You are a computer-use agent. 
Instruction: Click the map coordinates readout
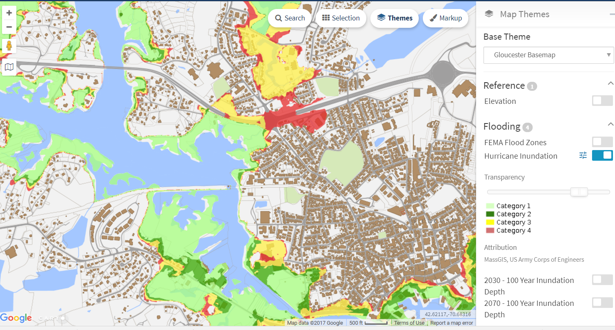pos(448,314)
